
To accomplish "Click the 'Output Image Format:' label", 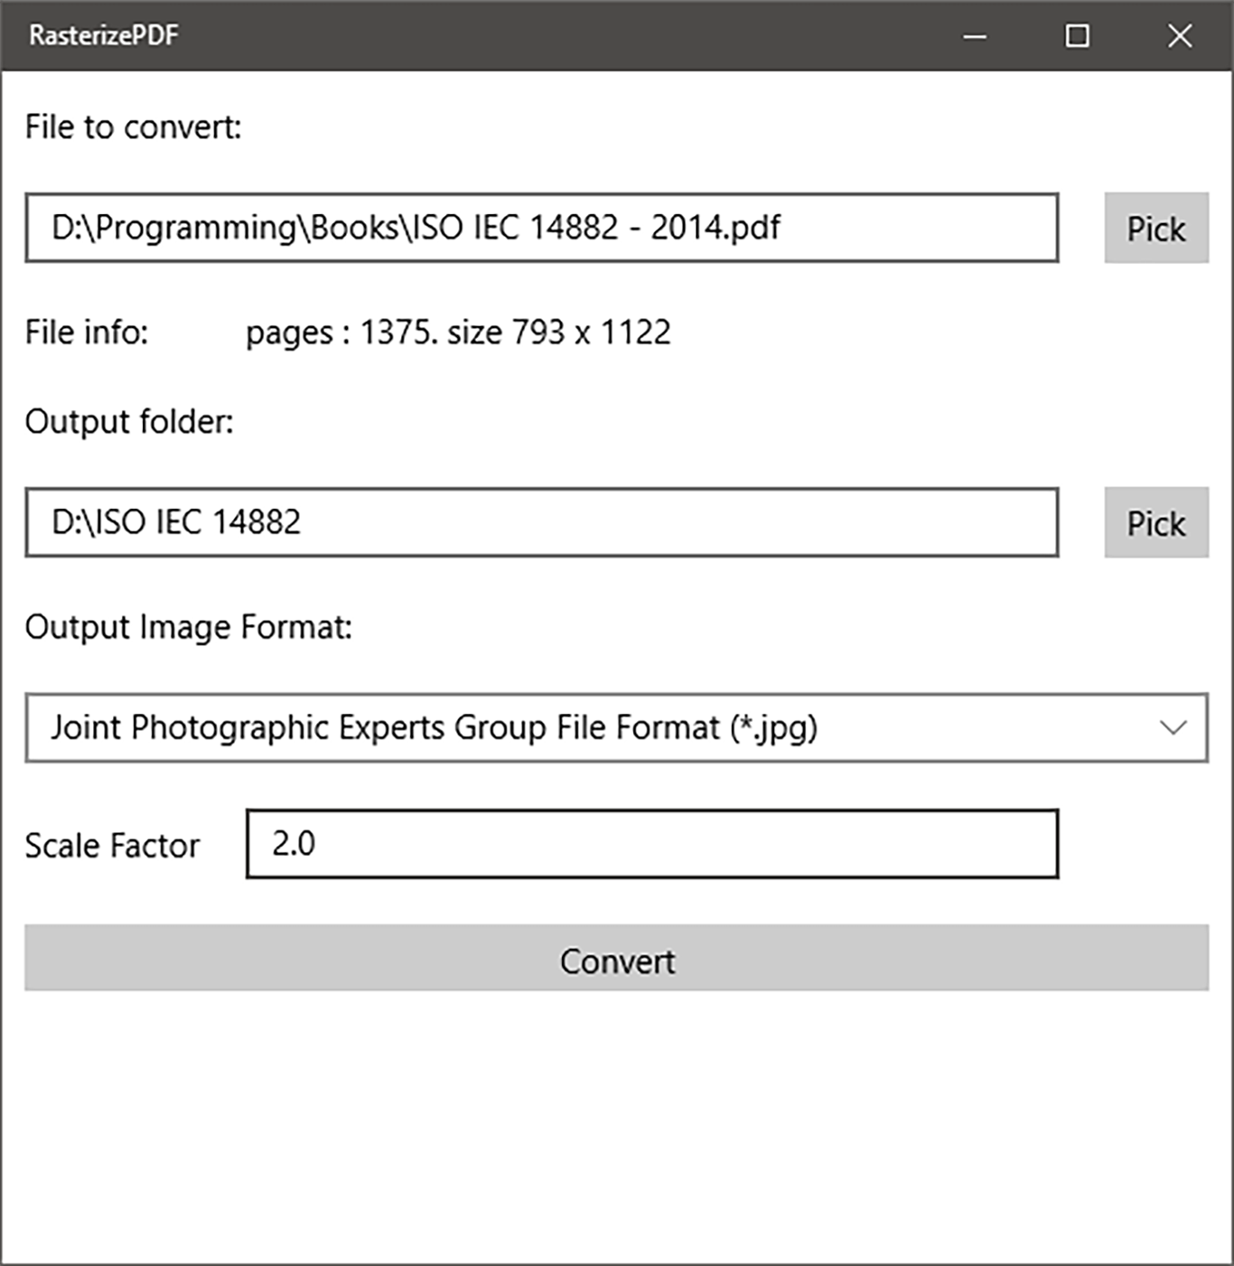I will (x=188, y=627).
